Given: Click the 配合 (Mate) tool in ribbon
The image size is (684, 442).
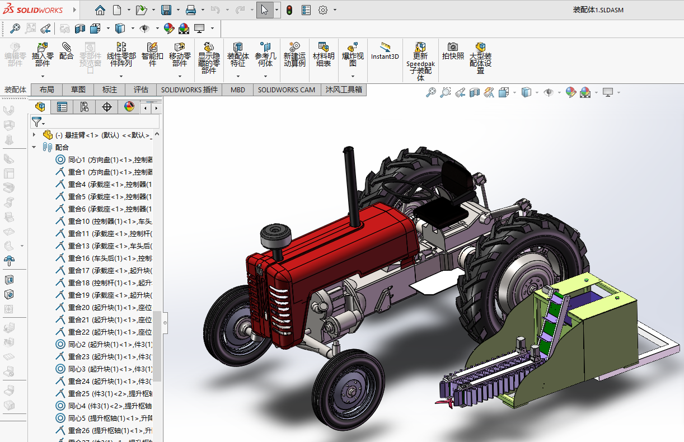Looking at the screenshot, I should tap(67, 51).
